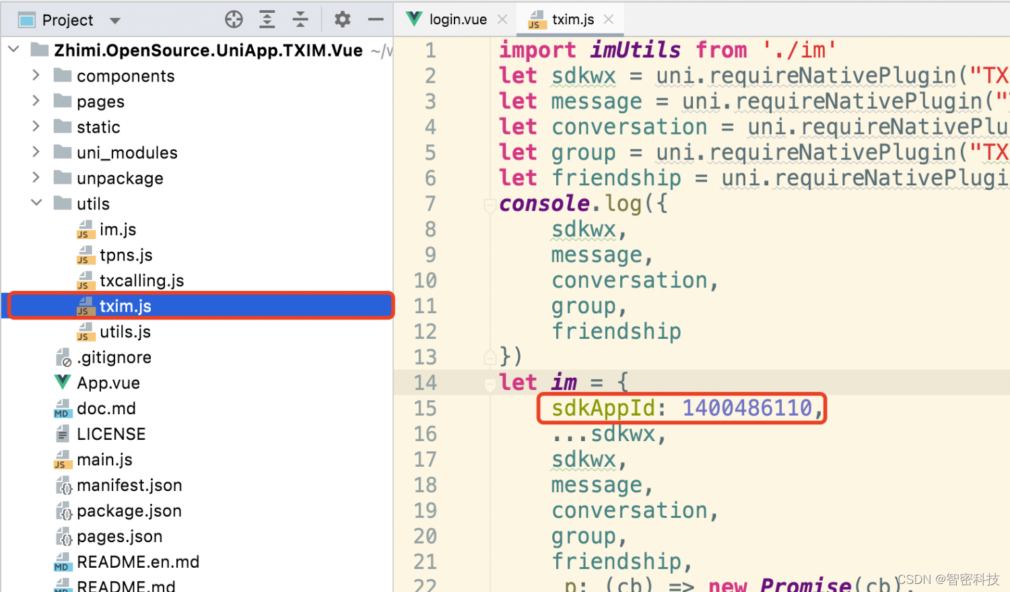Close the txim.js tab

[609, 20]
